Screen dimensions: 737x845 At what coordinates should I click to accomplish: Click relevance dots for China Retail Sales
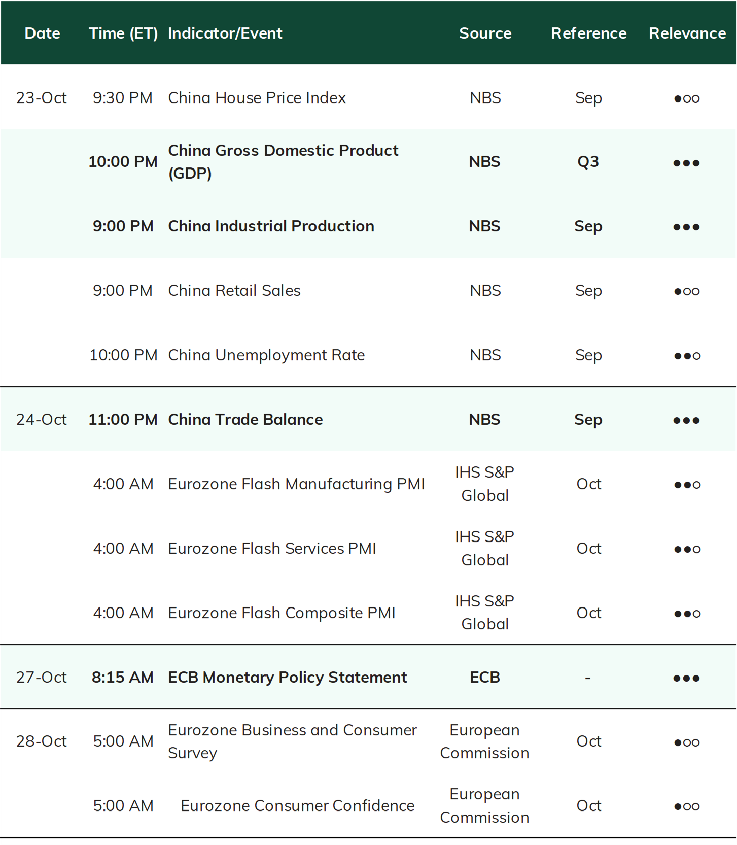coord(686,291)
